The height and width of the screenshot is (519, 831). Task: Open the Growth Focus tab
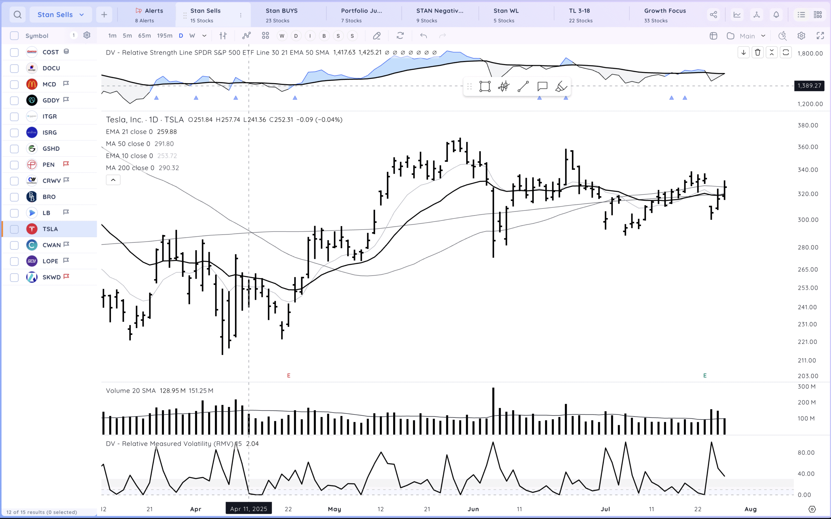coord(665,15)
